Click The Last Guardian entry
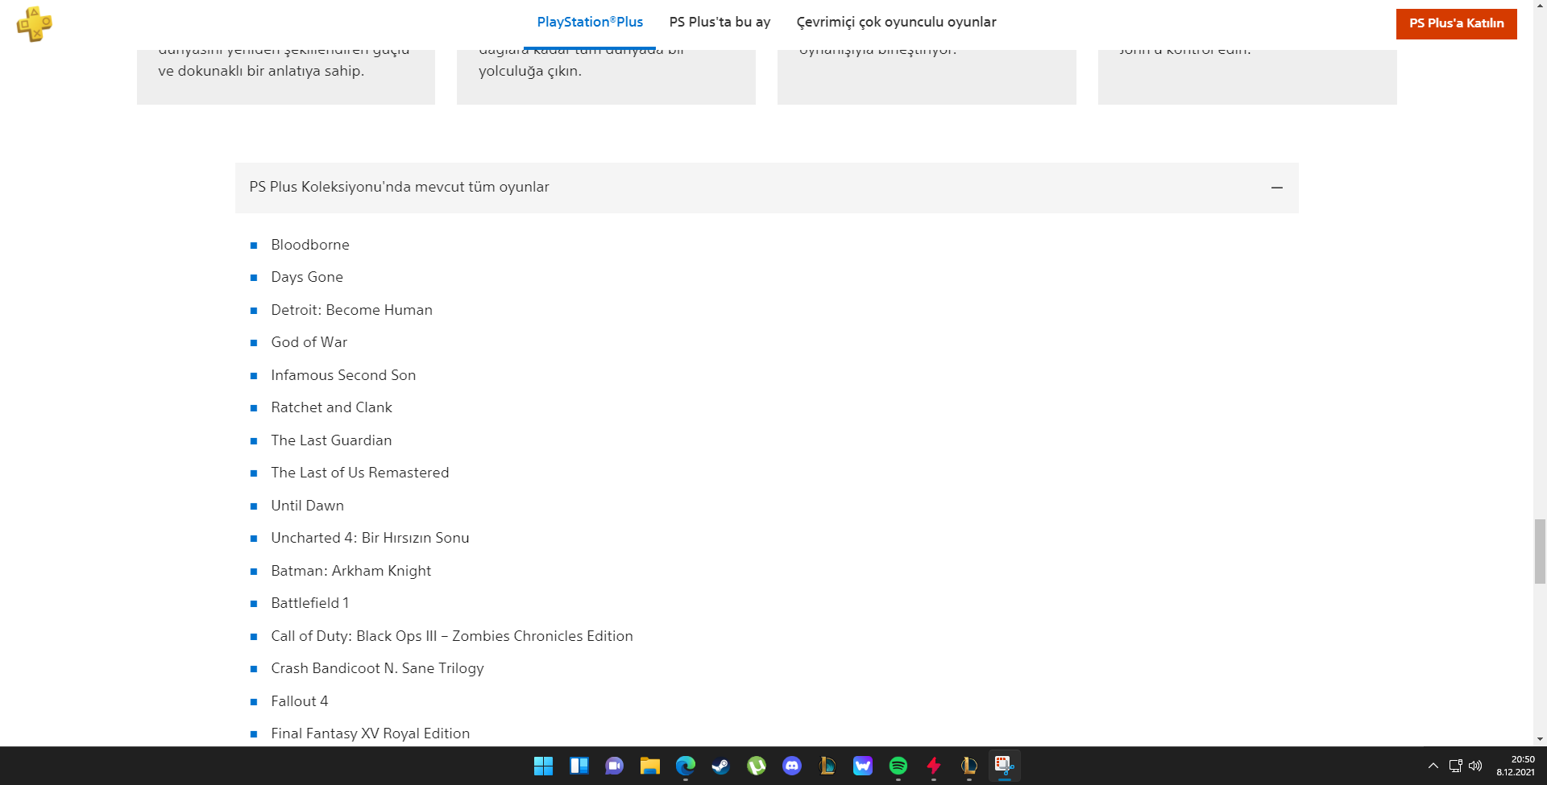Viewport: 1547px width, 785px height. point(331,440)
